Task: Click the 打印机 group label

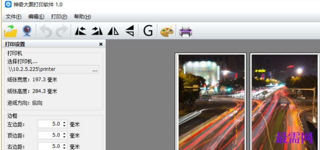Action: pyautogui.click(x=15, y=53)
